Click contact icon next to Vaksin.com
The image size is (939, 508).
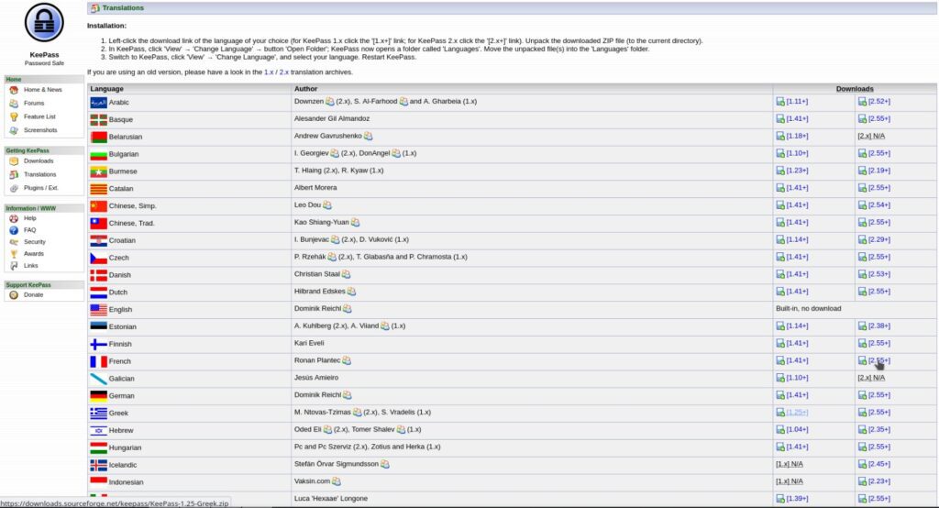[337, 481]
